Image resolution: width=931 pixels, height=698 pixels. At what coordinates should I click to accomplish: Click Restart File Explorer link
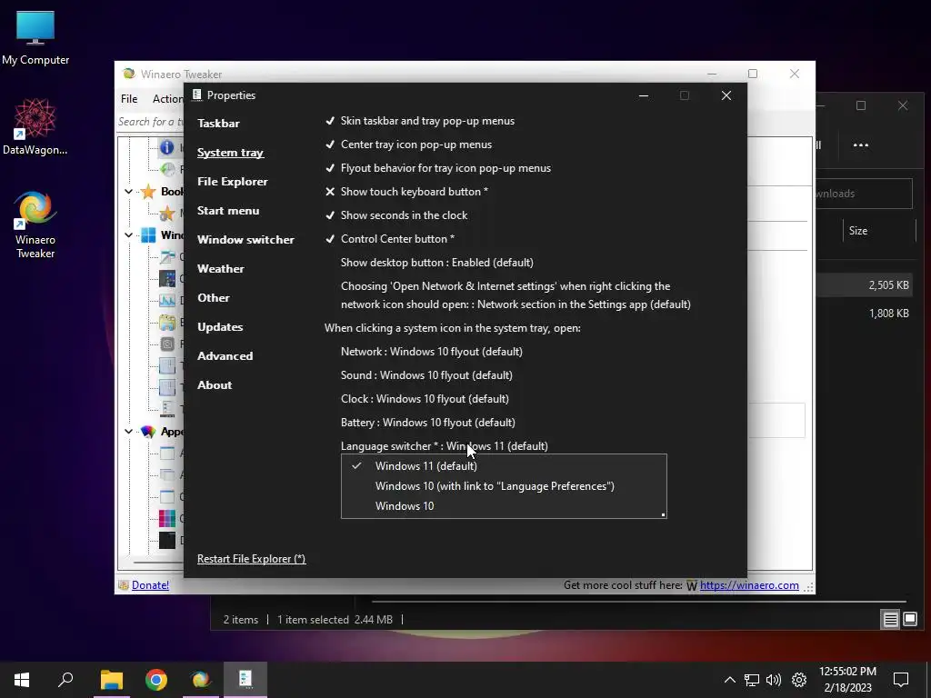tap(251, 559)
